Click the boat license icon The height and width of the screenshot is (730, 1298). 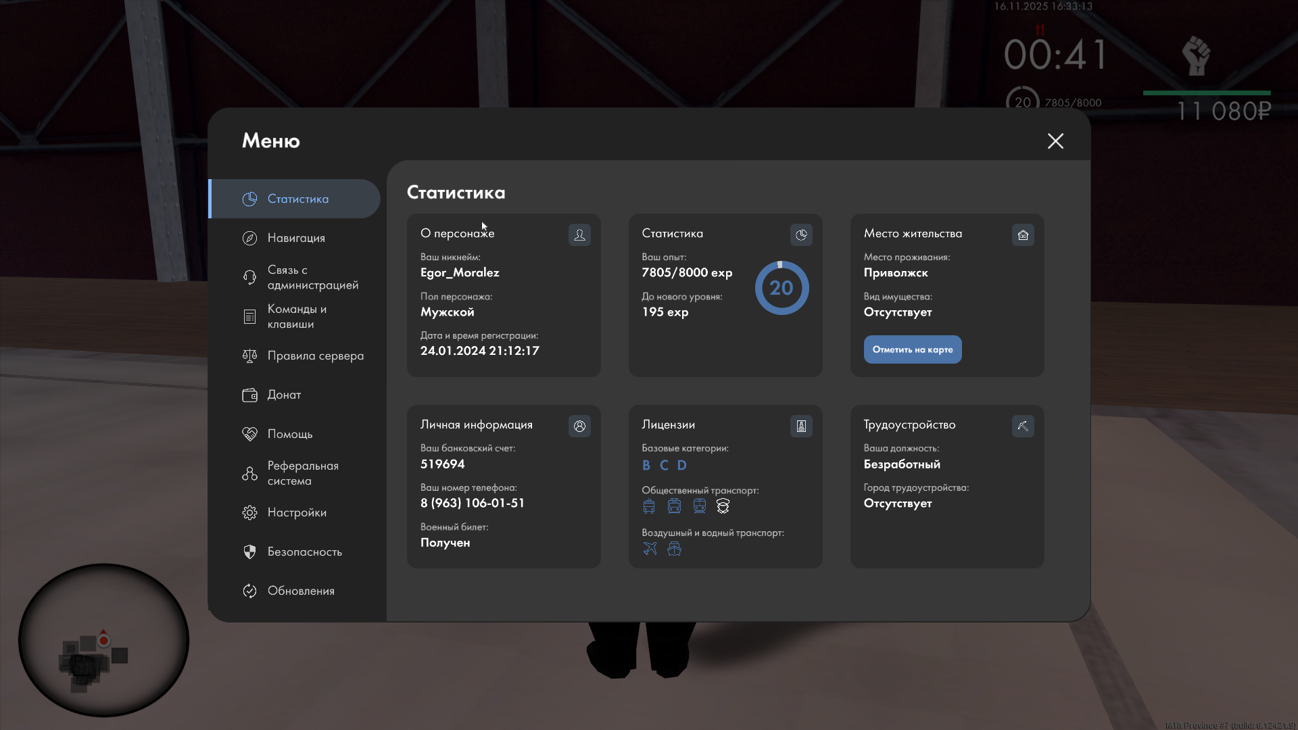pyautogui.click(x=674, y=549)
